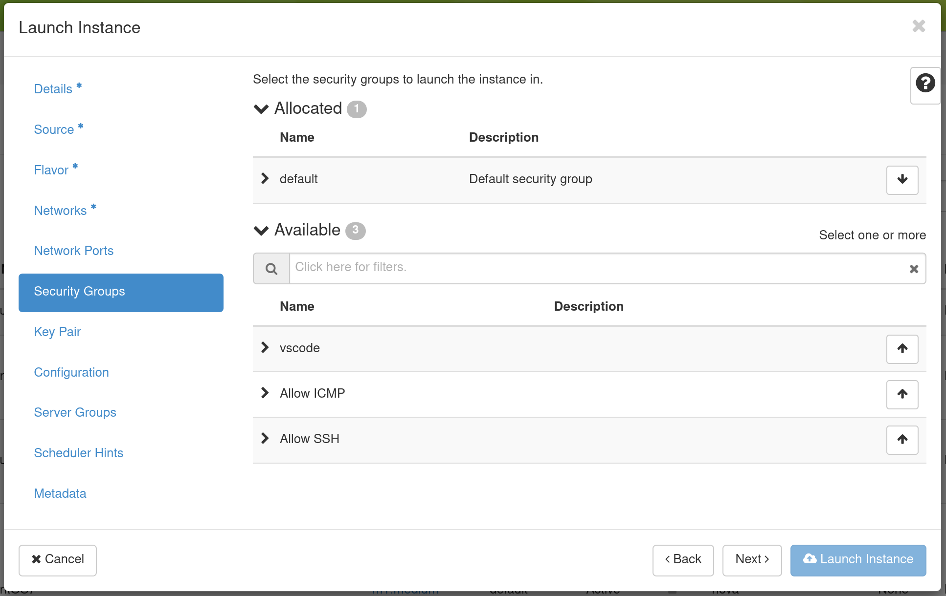Screen dimensions: 946x596
Task: Click the Name header in Allocated table
Action: [x=297, y=137]
